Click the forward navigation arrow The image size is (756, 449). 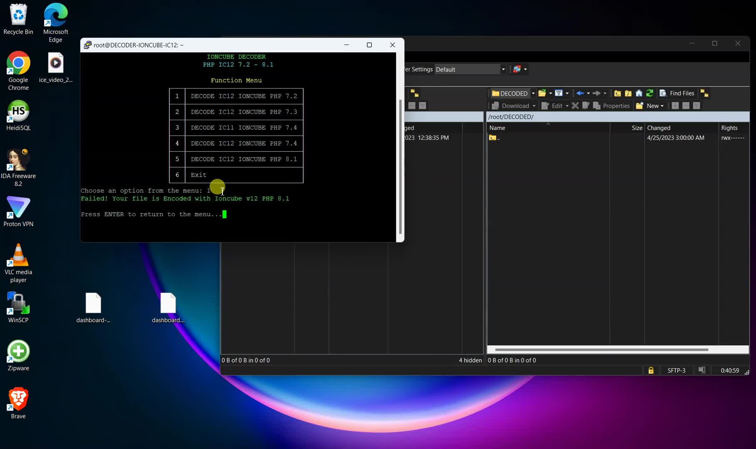pos(597,93)
